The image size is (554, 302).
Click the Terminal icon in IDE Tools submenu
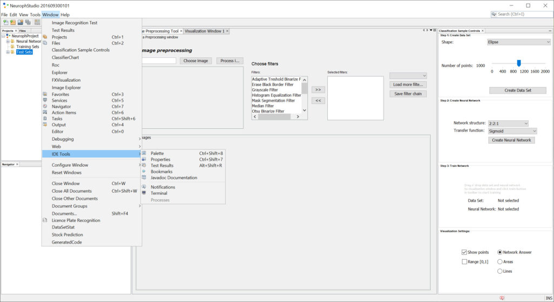coord(144,193)
